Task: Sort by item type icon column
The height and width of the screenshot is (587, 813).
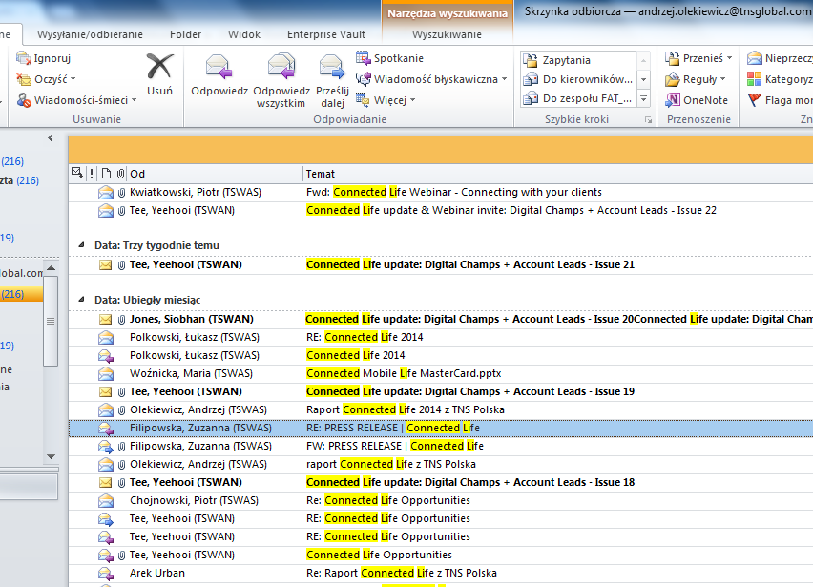Action: point(106,174)
